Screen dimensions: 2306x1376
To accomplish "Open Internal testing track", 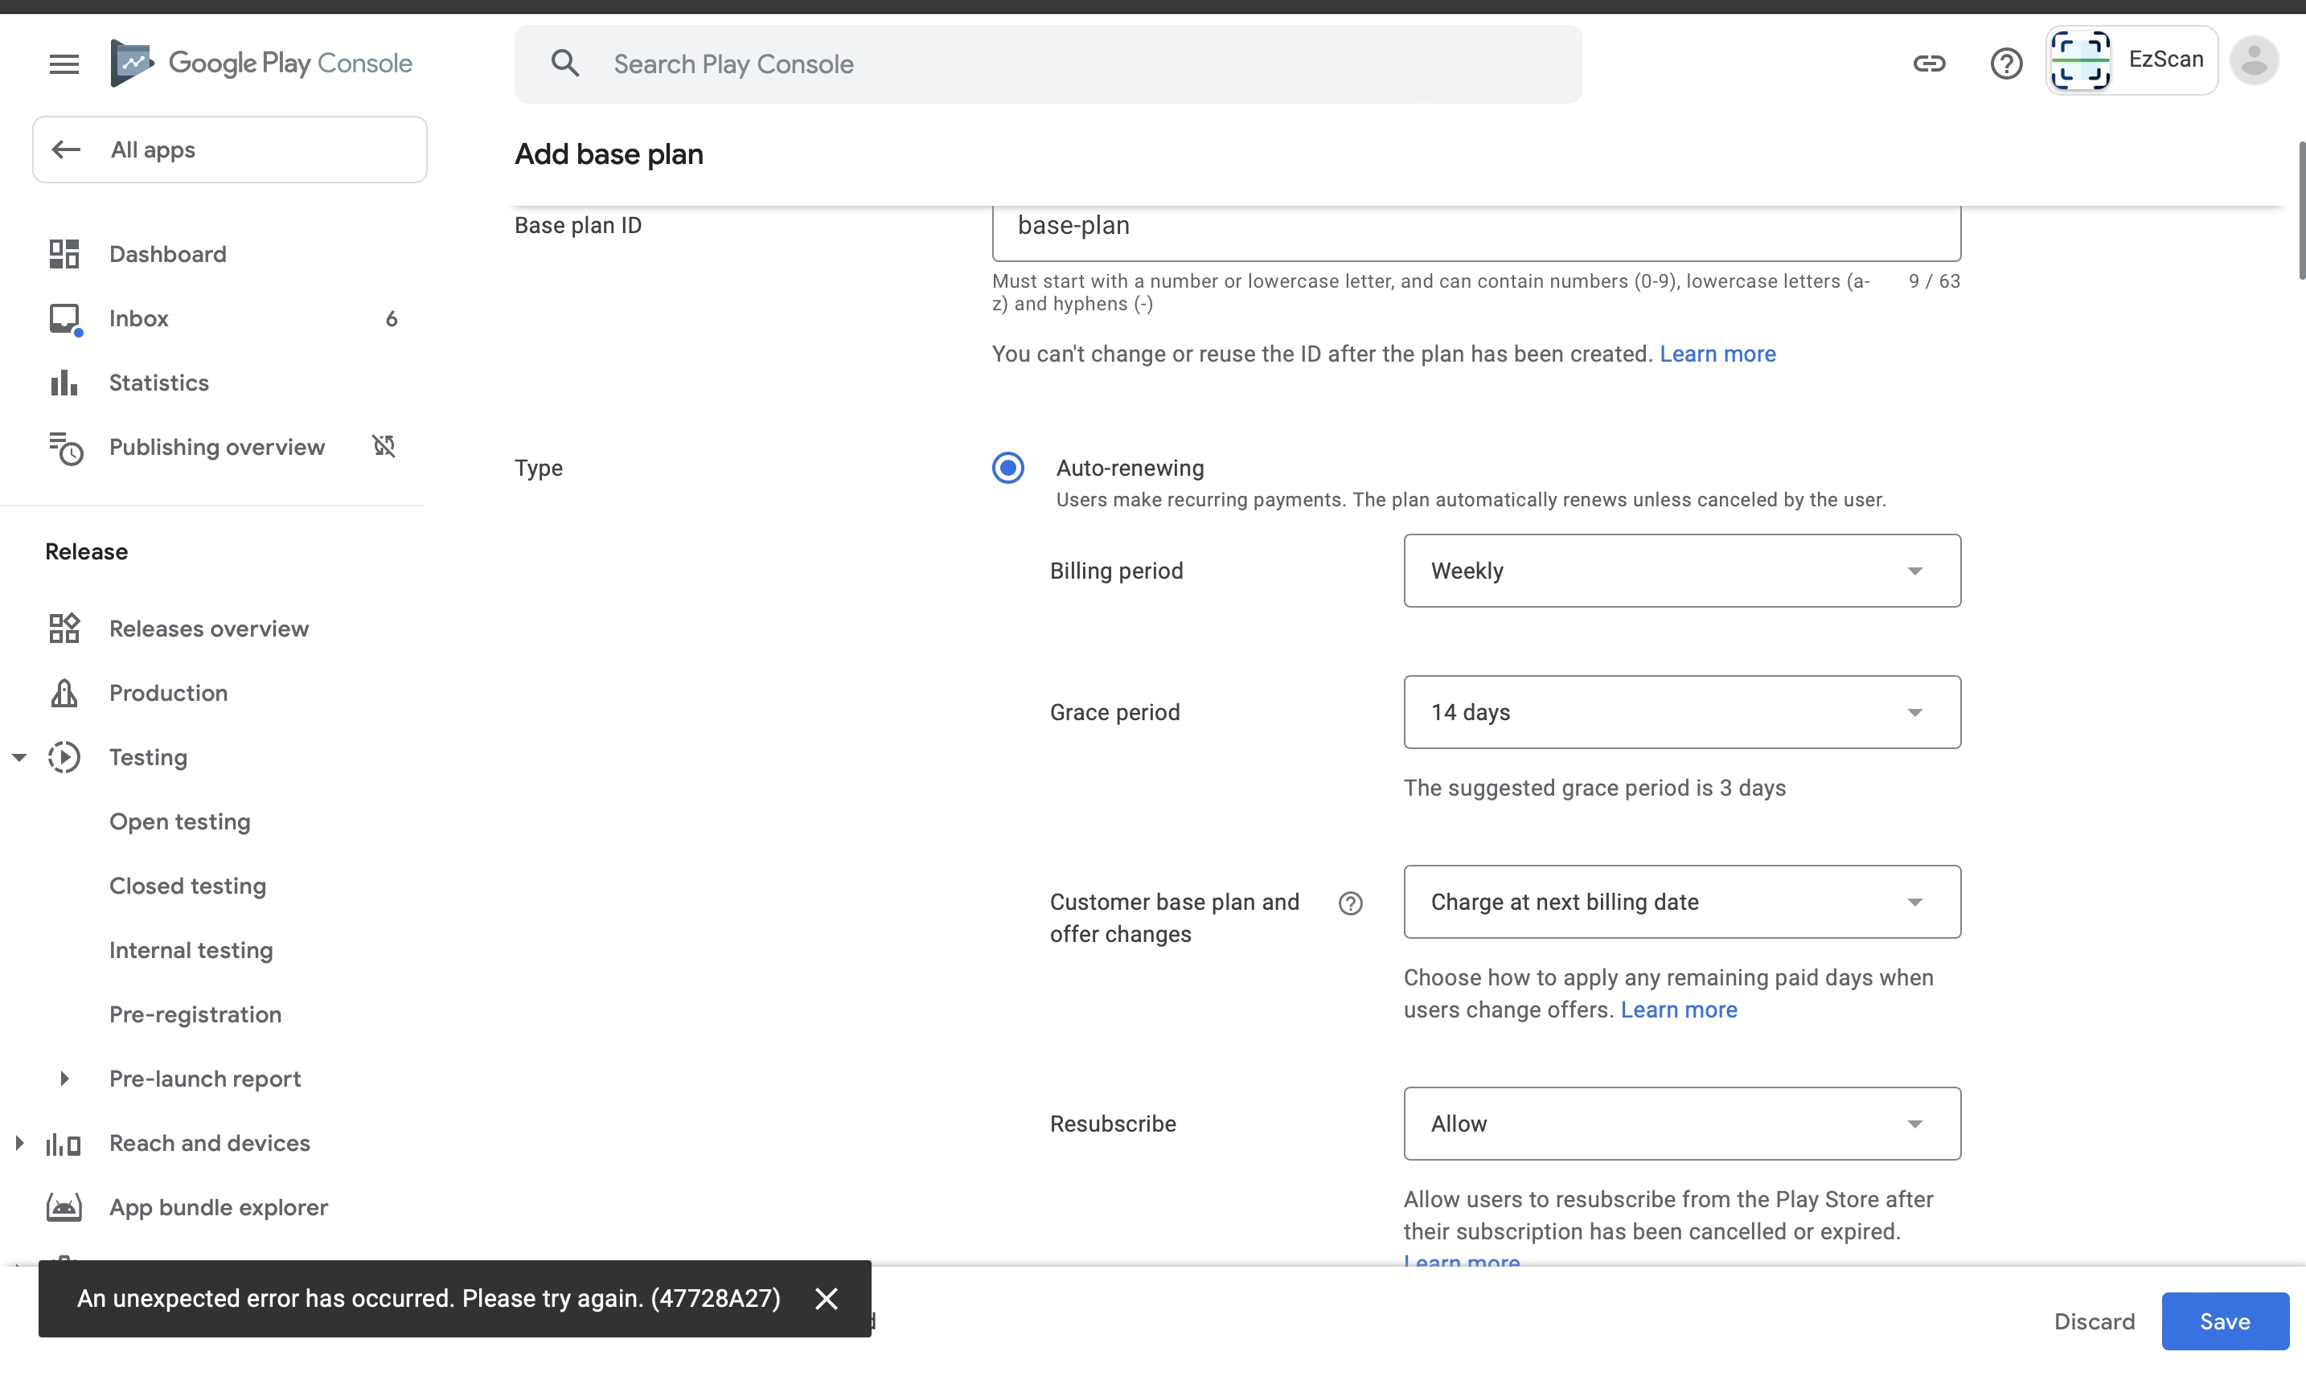I will [x=191, y=950].
